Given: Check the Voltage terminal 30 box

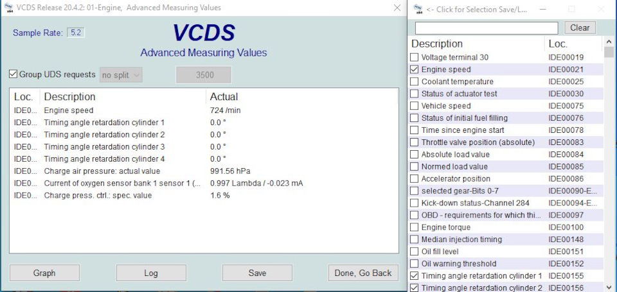Looking at the screenshot, I should pyautogui.click(x=415, y=57).
